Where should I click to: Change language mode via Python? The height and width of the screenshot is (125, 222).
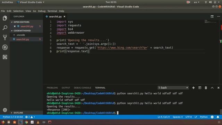coord(204,117)
